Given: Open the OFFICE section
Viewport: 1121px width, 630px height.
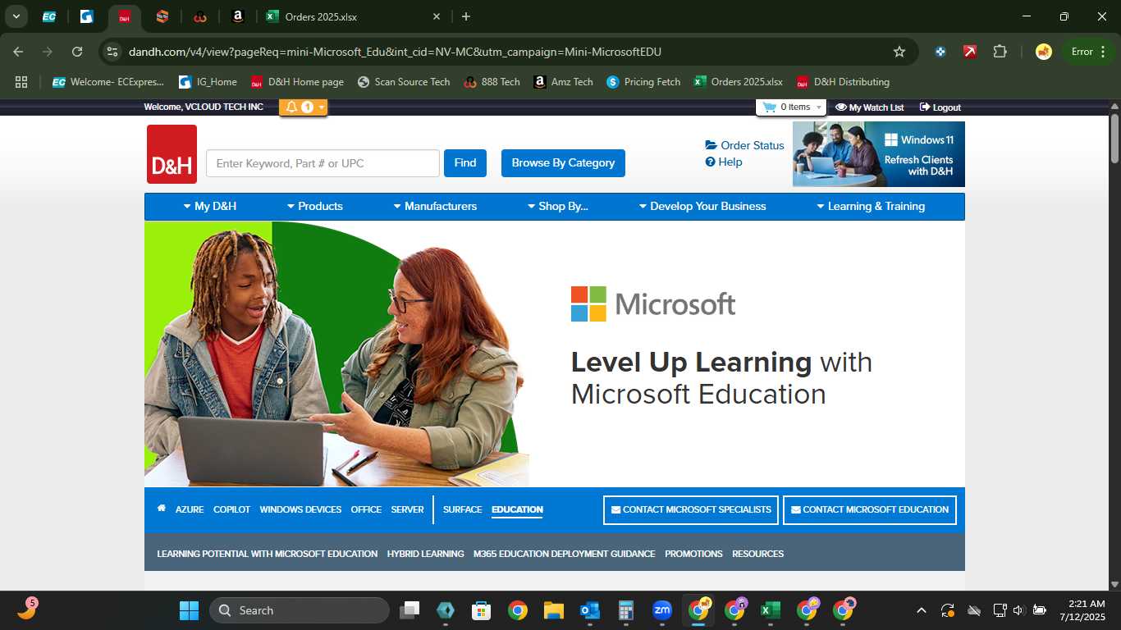Looking at the screenshot, I should 366,509.
